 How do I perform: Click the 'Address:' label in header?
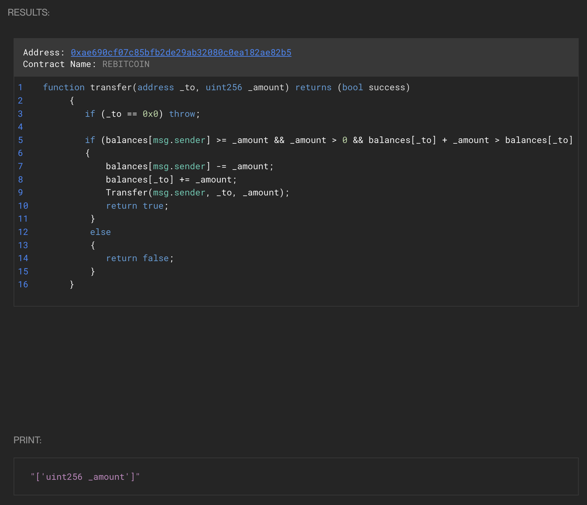click(44, 52)
